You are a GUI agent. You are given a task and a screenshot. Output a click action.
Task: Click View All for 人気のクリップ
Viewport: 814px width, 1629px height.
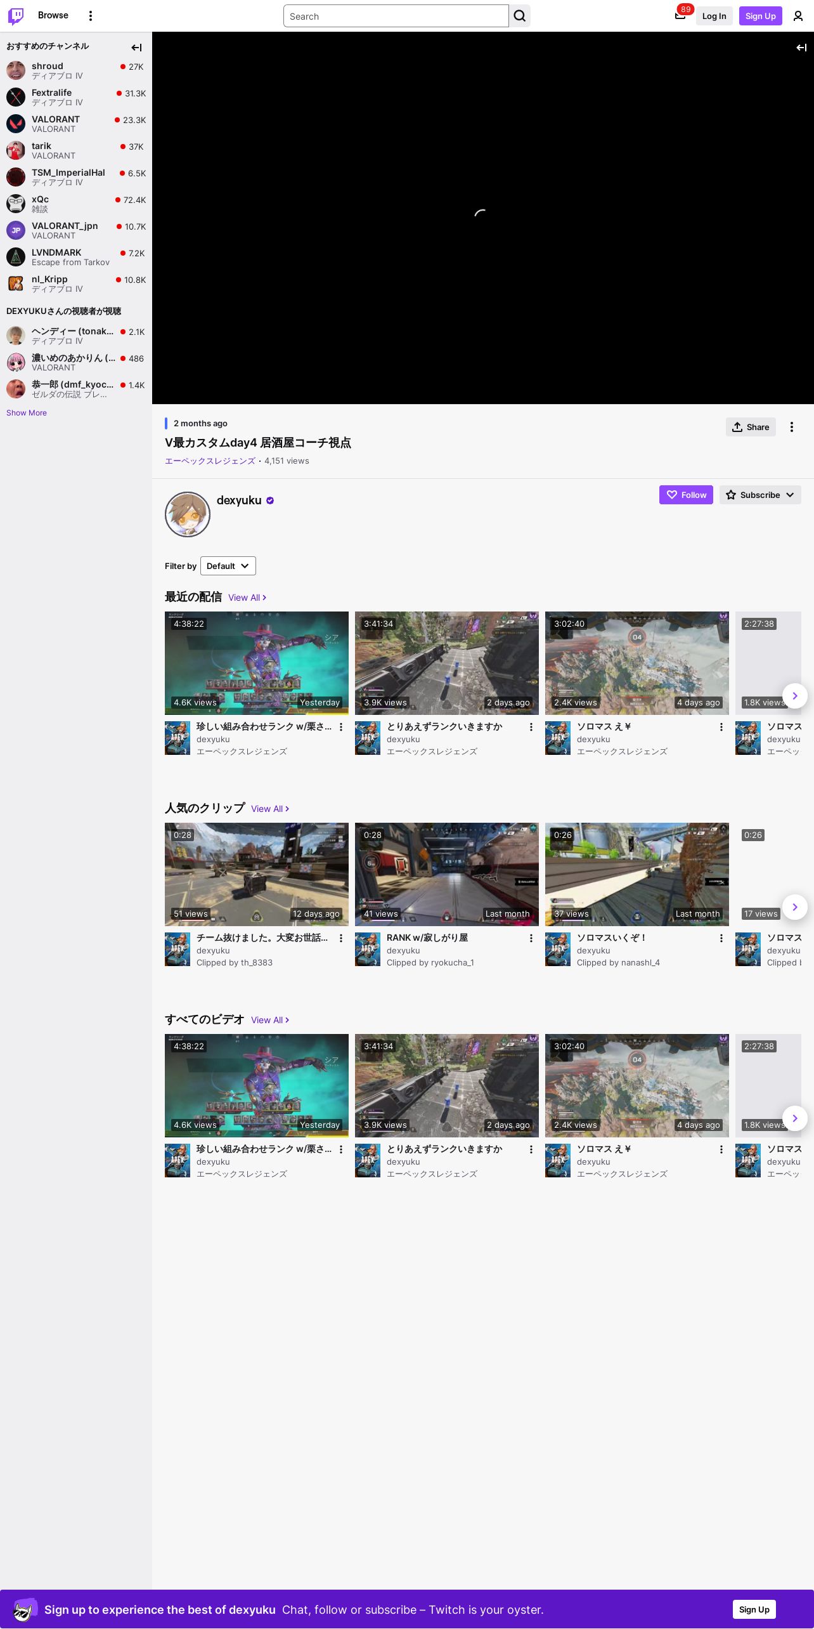point(270,809)
